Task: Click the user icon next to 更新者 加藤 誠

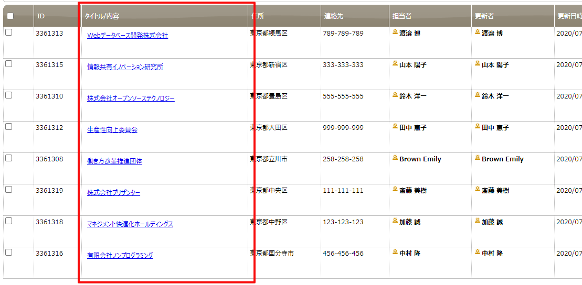Action: tap(478, 221)
